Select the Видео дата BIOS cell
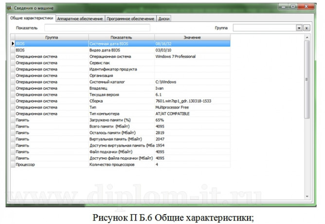The image size is (325, 224). tap(122, 50)
